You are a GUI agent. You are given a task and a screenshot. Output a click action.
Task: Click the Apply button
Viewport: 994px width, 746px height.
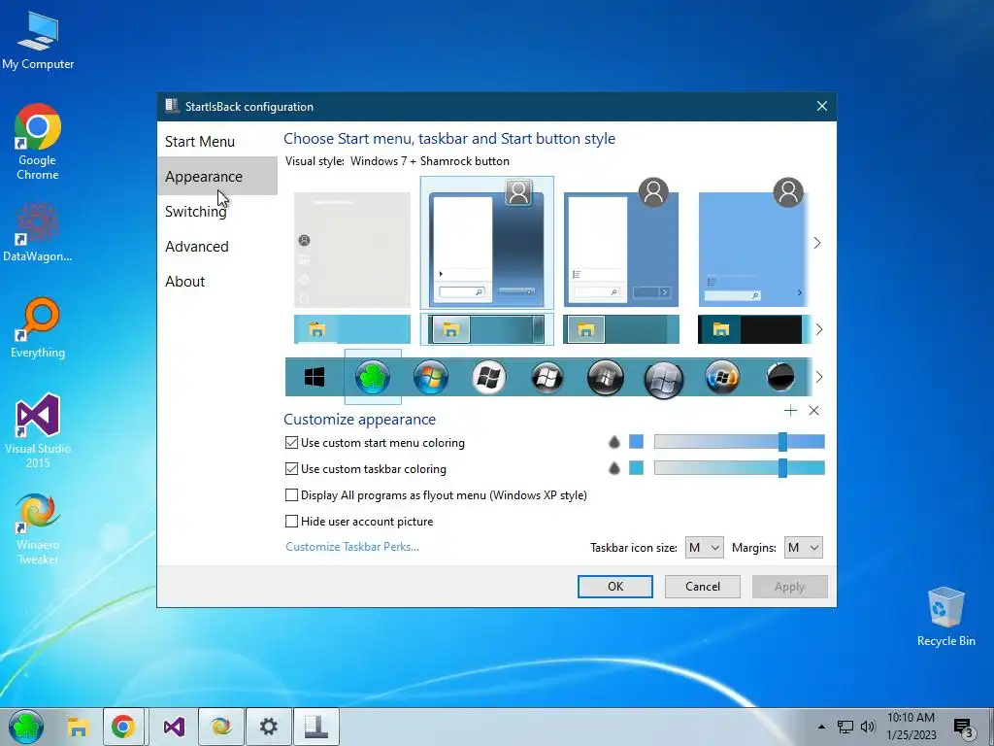(x=789, y=587)
